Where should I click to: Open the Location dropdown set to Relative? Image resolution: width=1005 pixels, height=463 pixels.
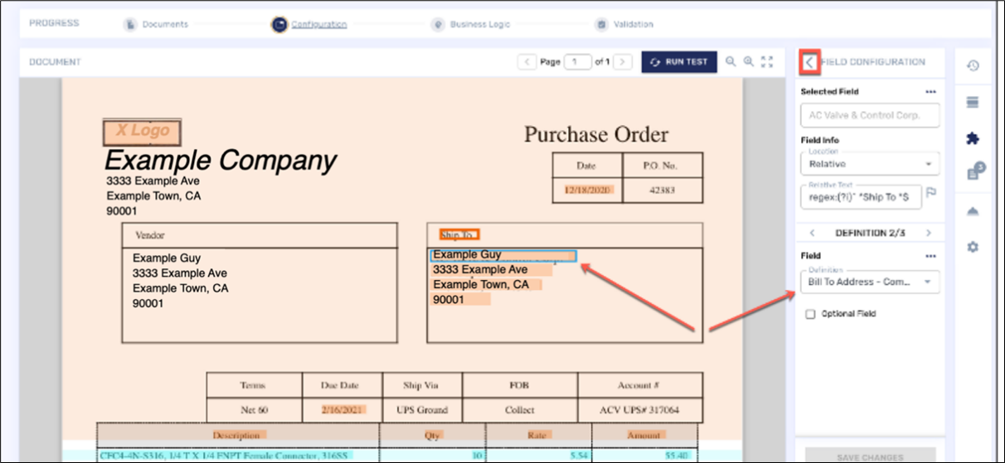(869, 164)
